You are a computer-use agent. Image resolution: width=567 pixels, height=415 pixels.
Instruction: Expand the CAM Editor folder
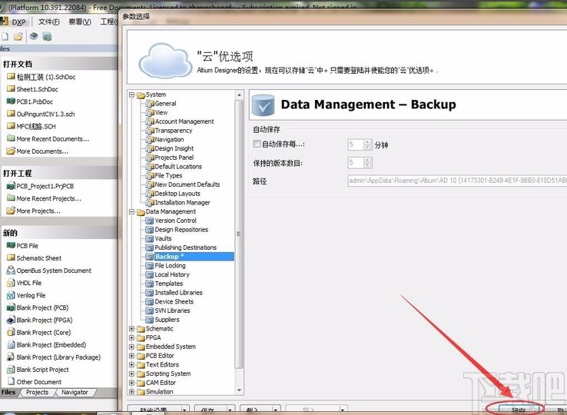131,383
